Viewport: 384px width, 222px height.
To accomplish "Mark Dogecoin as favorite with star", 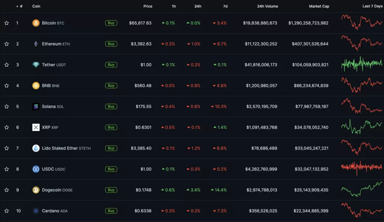I will (x=7, y=190).
